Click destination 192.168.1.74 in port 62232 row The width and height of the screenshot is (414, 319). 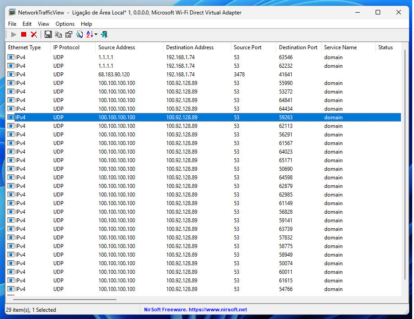click(x=180, y=66)
